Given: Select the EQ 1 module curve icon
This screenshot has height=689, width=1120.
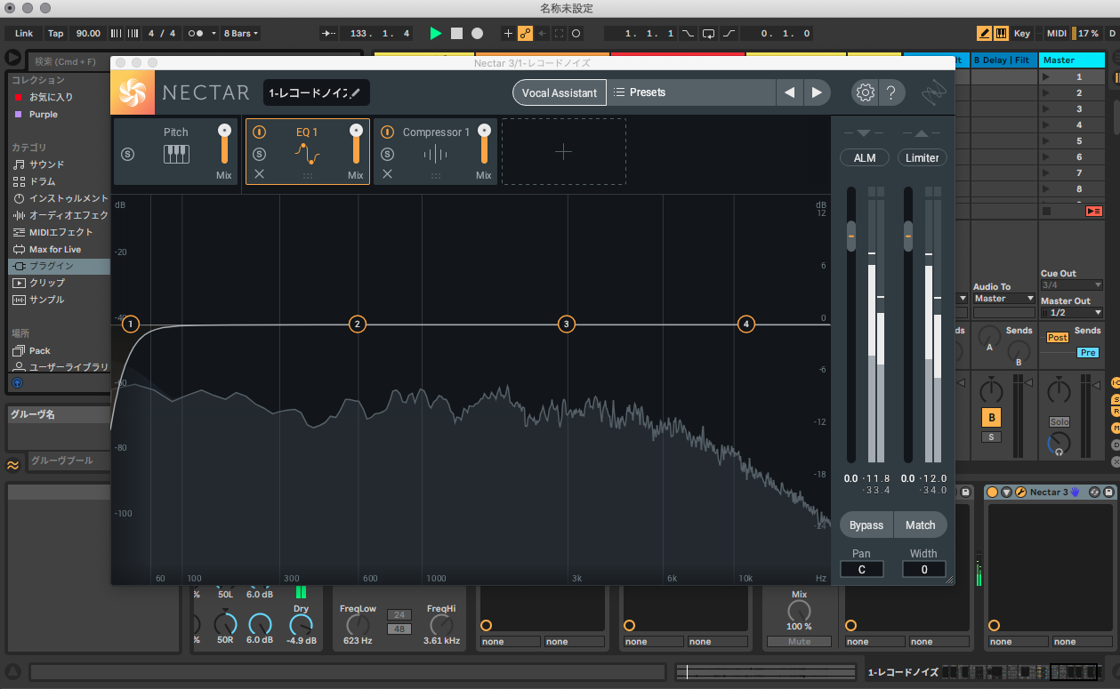Looking at the screenshot, I should pyautogui.click(x=307, y=154).
